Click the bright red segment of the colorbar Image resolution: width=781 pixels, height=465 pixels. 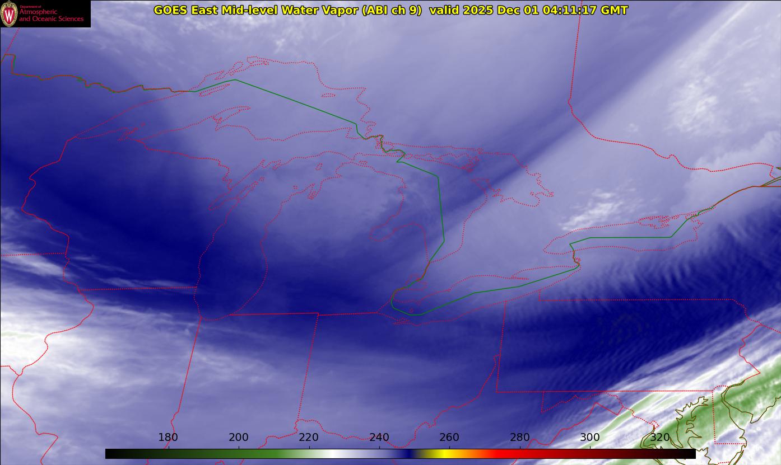[504, 454]
